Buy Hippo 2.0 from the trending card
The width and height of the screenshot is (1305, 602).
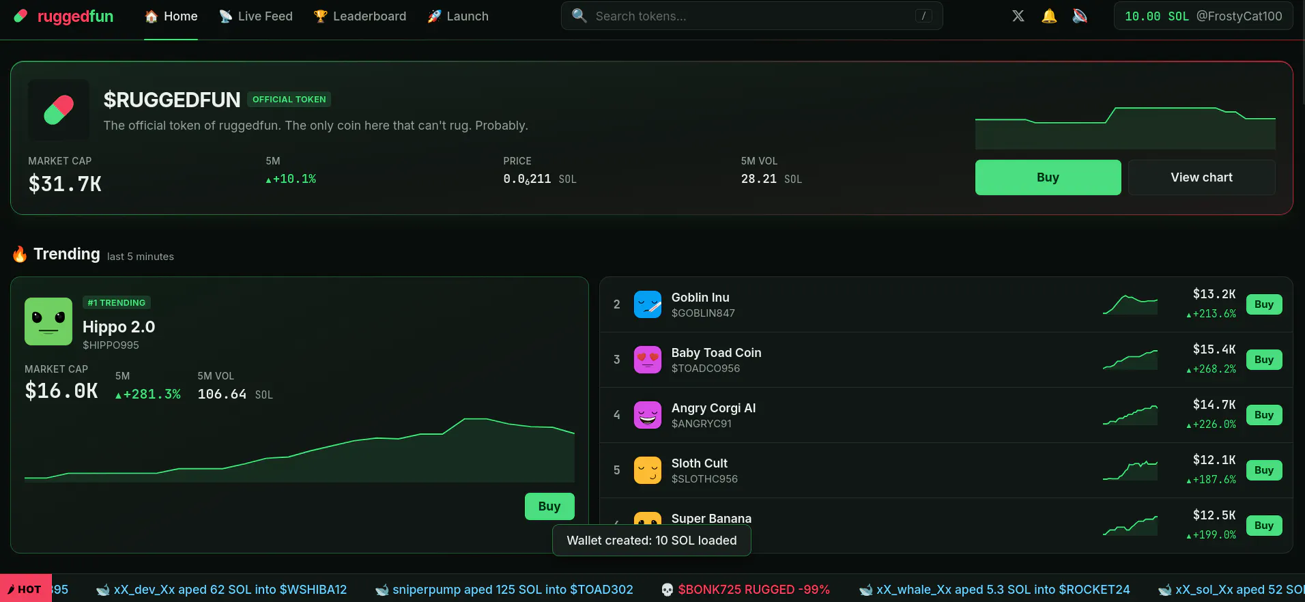click(549, 506)
